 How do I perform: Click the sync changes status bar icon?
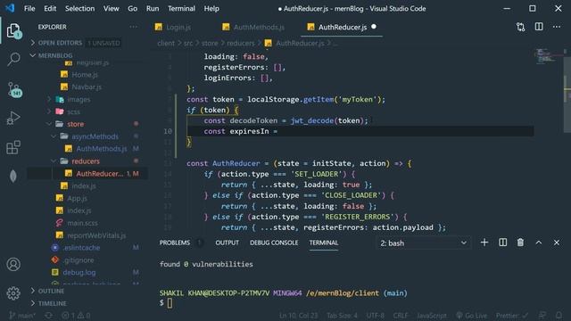[48, 316]
